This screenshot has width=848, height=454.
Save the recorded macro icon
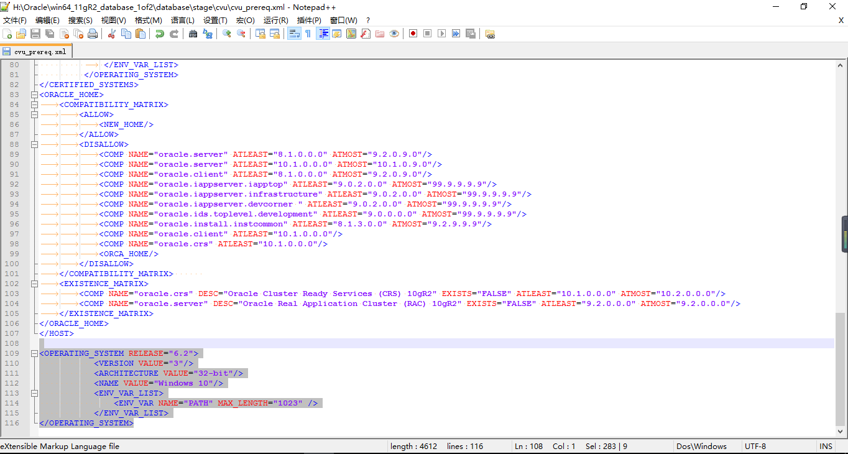click(x=471, y=34)
